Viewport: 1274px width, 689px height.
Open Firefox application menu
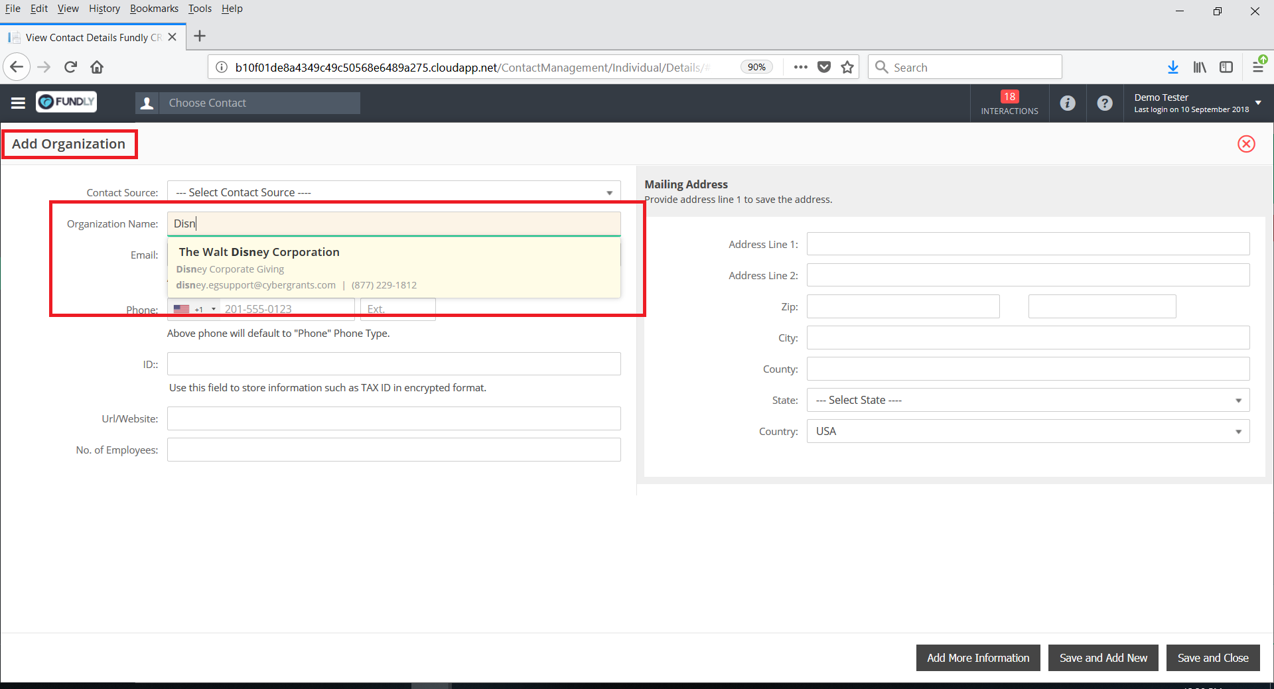(x=1258, y=67)
